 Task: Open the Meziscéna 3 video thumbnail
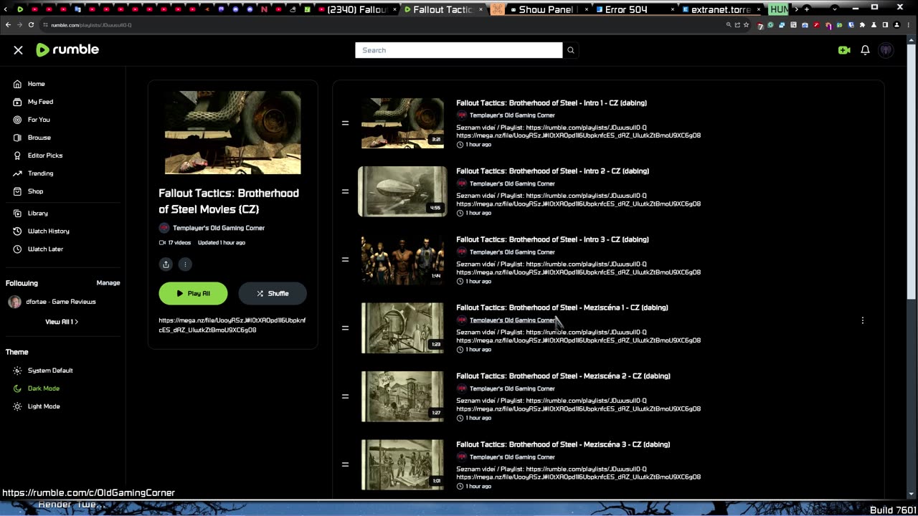click(402, 464)
